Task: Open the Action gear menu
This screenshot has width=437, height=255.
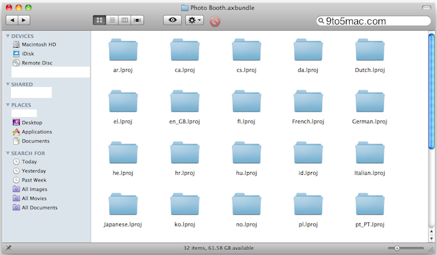Action: tap(195, 20)
